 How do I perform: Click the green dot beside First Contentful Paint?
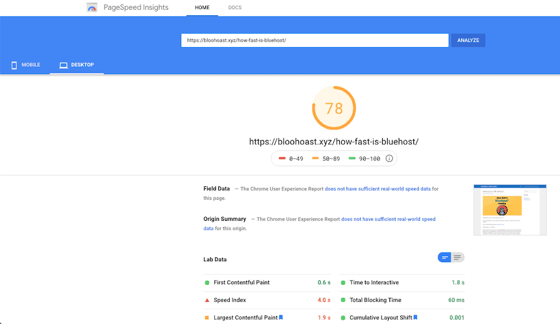point(207,282)
